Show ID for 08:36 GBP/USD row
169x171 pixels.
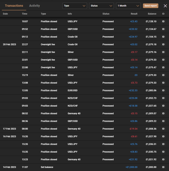coord(163,121)
